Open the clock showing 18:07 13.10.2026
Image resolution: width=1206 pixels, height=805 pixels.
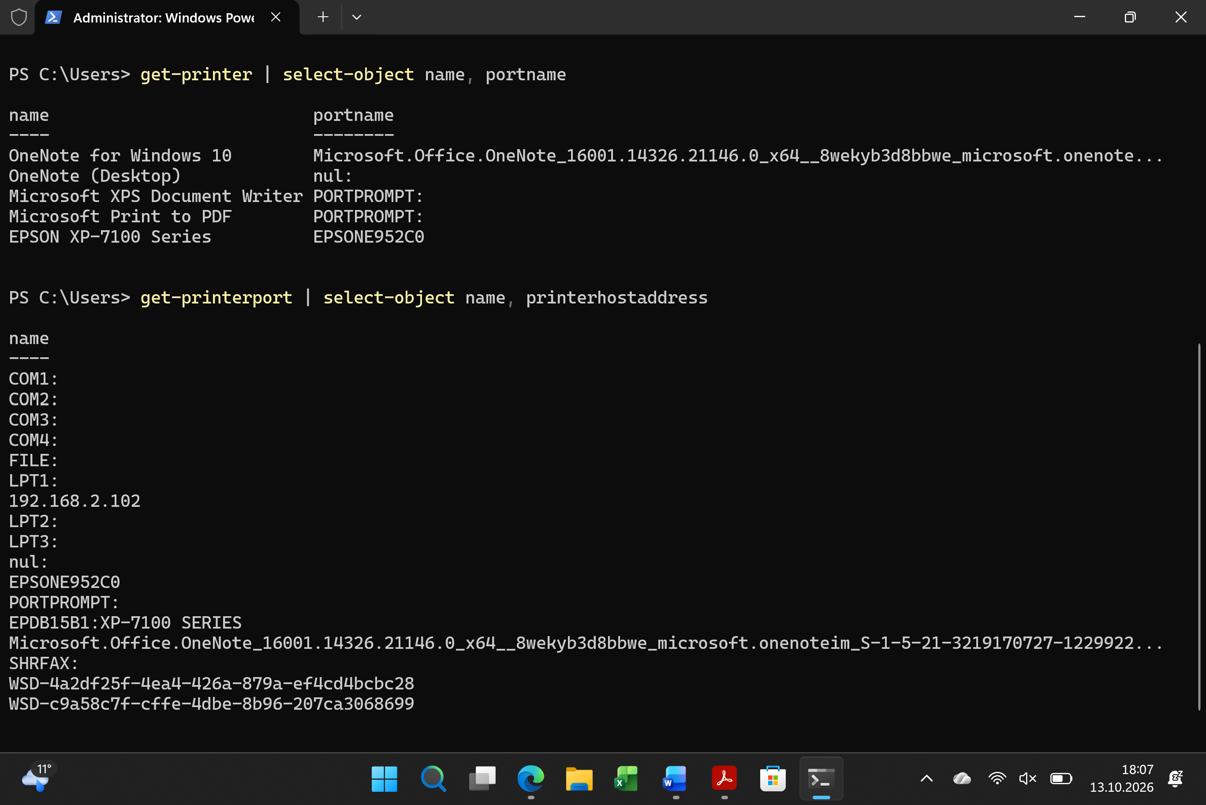[1121, 778]
